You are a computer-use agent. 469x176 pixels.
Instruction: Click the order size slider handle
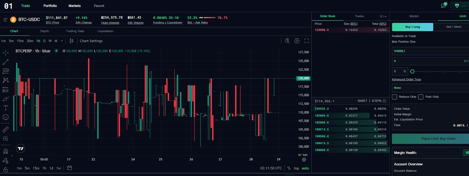point(412,71)
